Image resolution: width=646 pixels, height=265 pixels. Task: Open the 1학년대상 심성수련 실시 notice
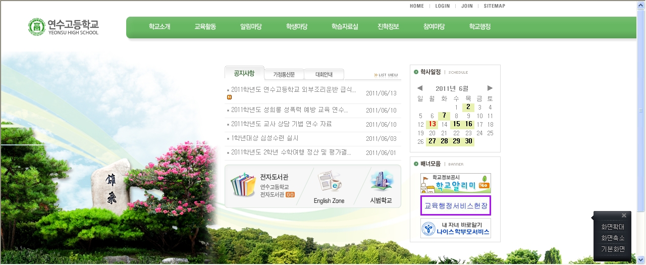[264, 138]
